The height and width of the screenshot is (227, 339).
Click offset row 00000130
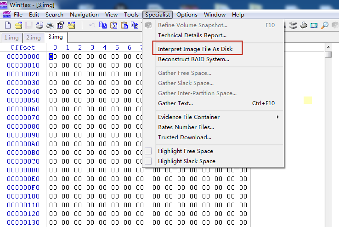pos(23,222)
